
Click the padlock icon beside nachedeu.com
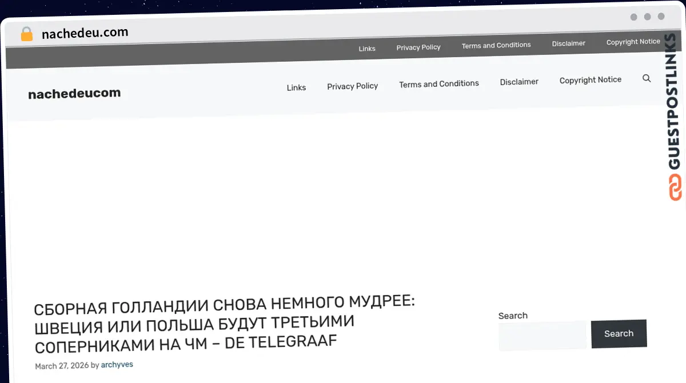(x=27, y=34)
